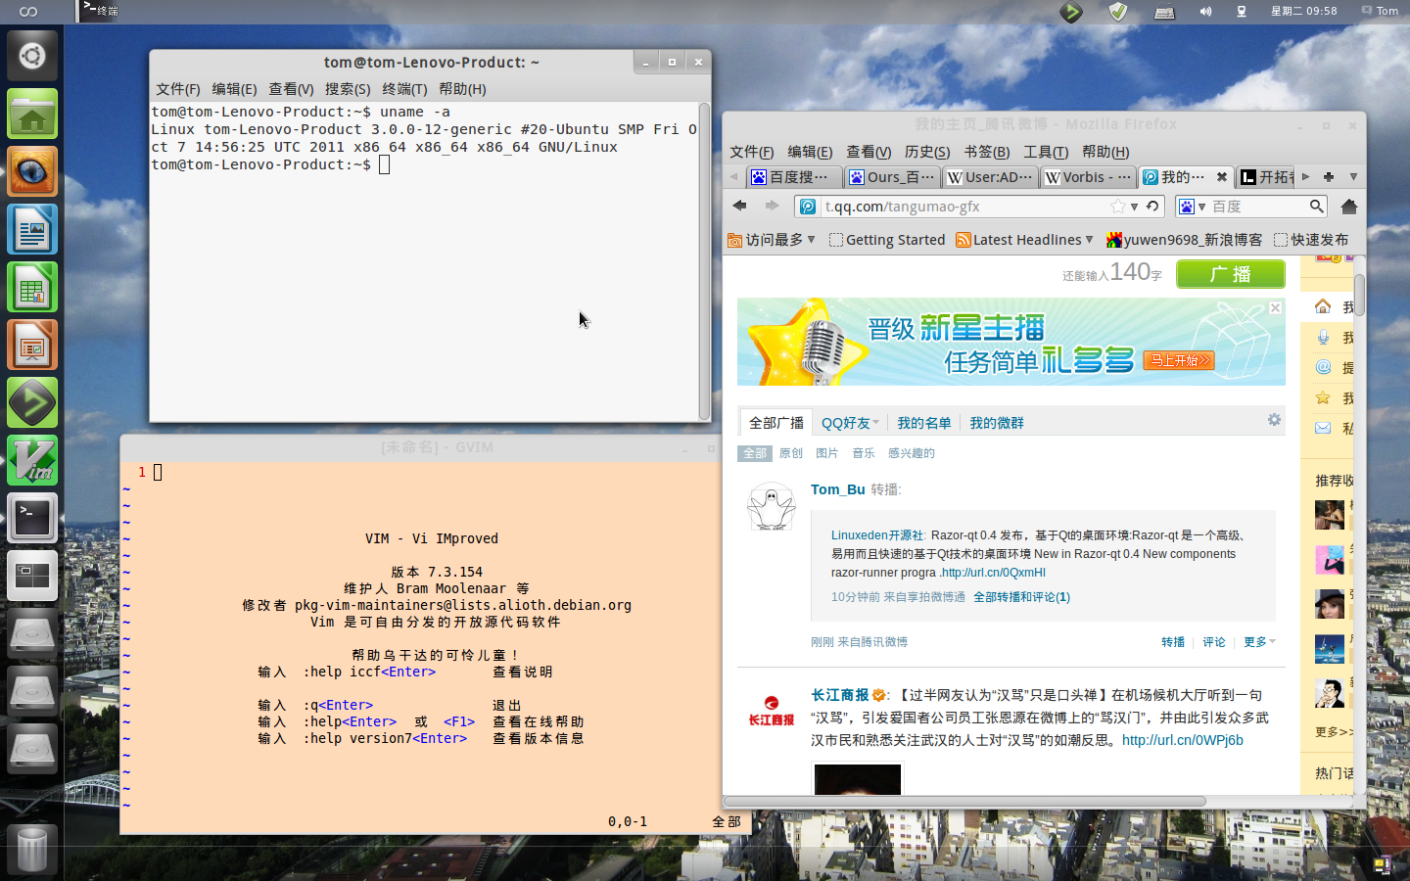
Task: Switch to GVim from the launcher
Action: (32, 460)
